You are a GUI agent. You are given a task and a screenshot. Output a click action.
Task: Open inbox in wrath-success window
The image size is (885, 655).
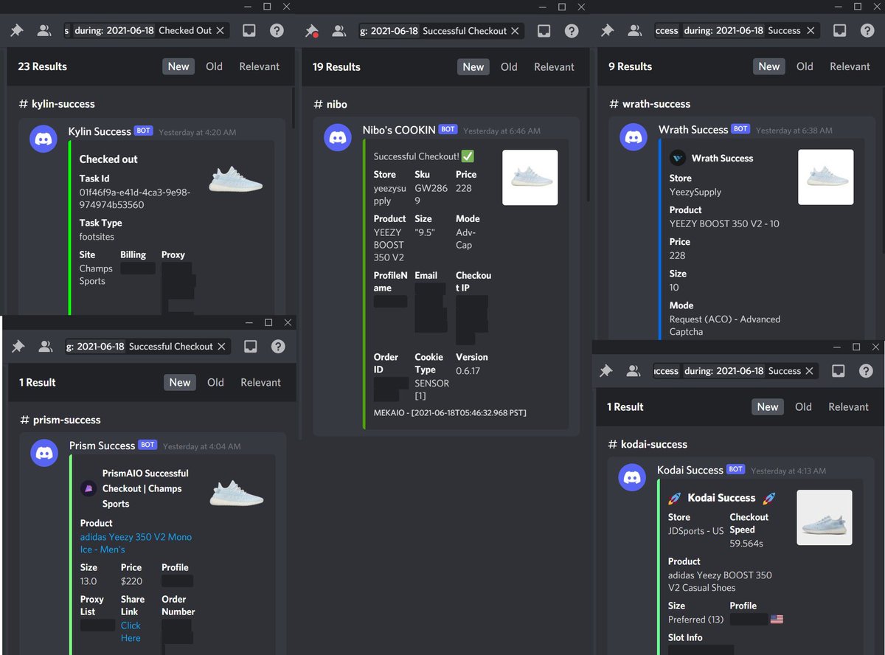(x=839, y=31)
